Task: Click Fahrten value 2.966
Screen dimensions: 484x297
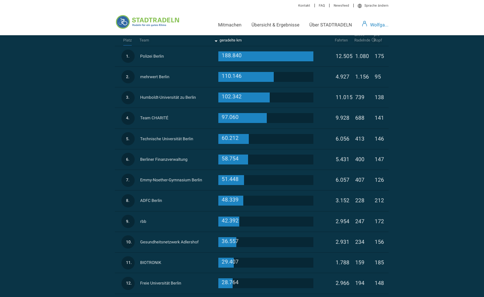Action: 342,283
